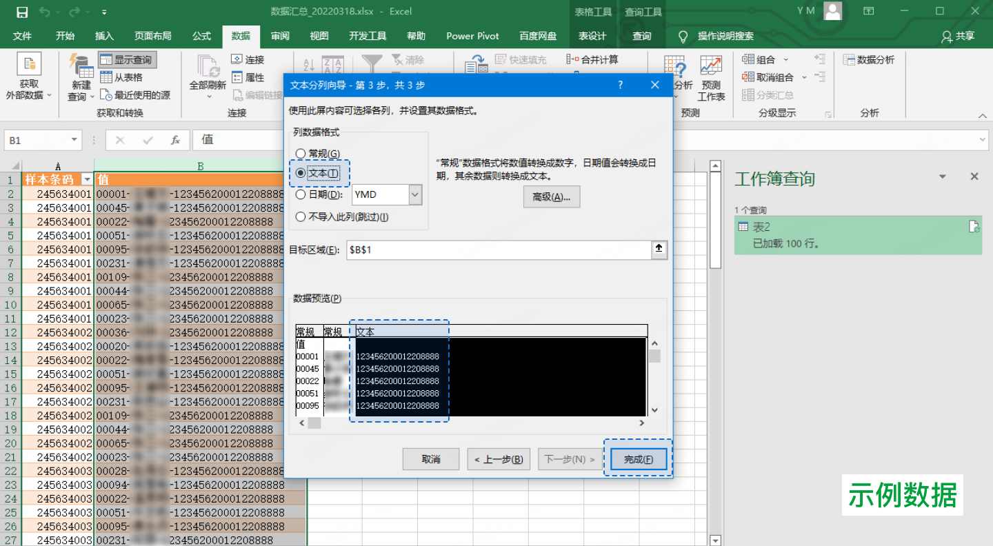Choose the 常规 data format option

pos(318,154)
